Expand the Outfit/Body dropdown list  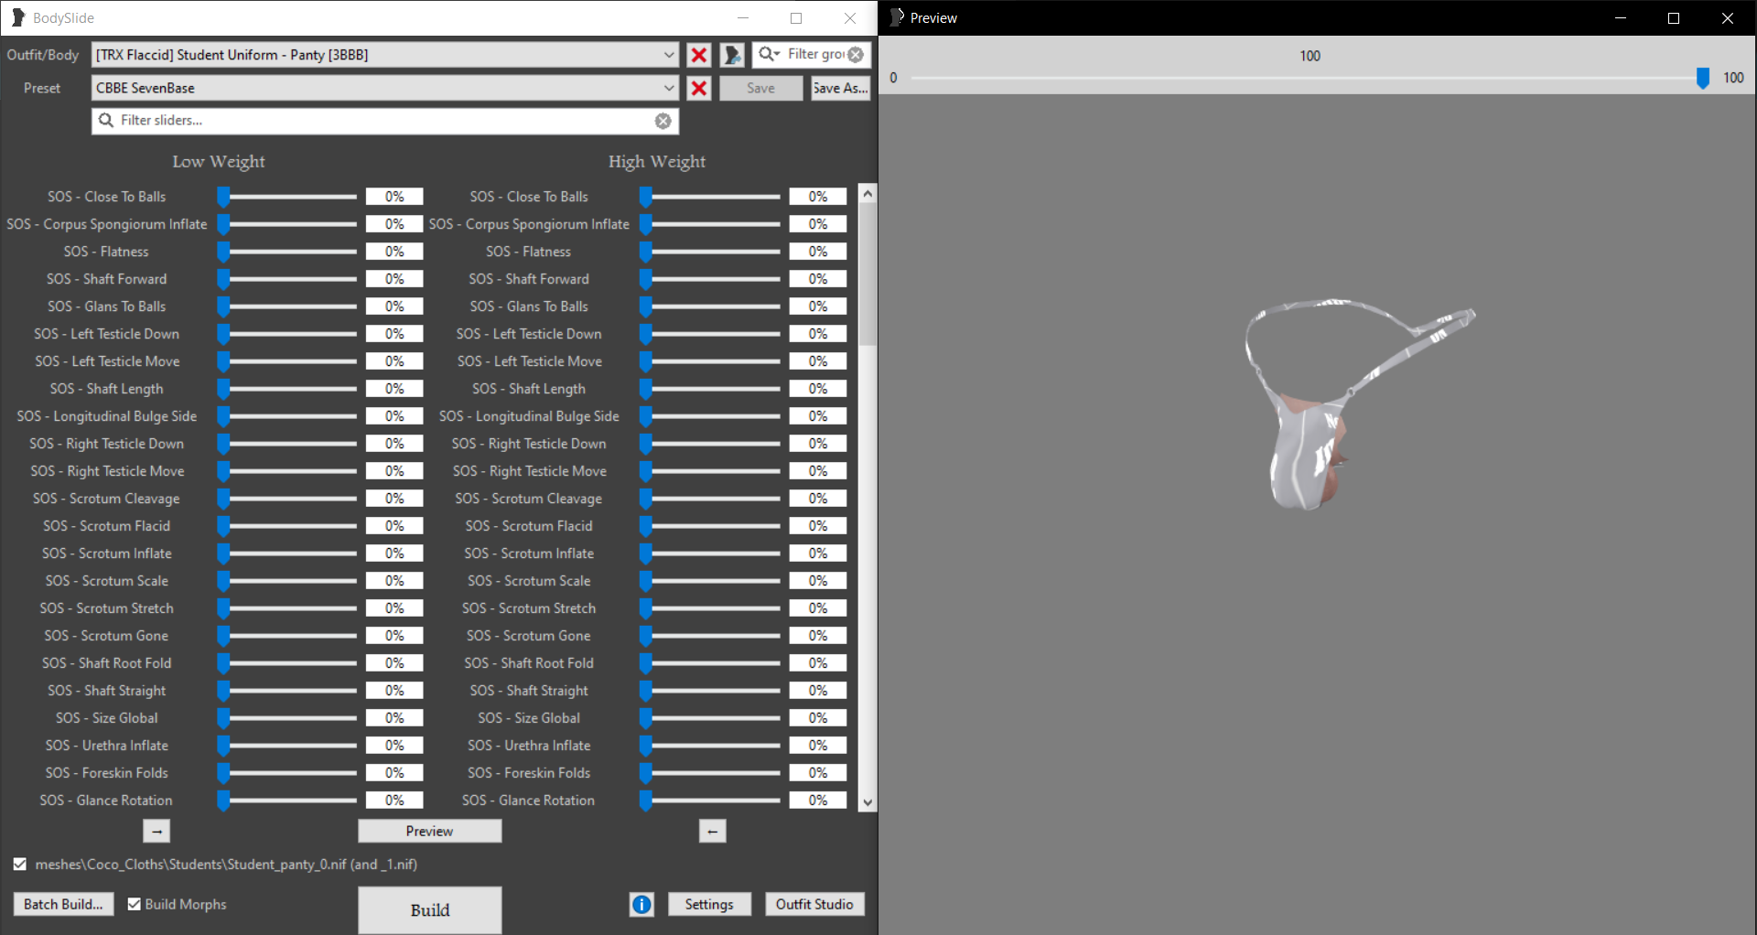click(669, 55)
